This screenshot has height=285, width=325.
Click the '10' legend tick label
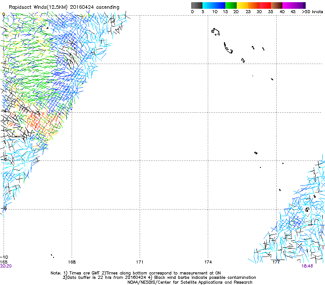coord(215,12)
